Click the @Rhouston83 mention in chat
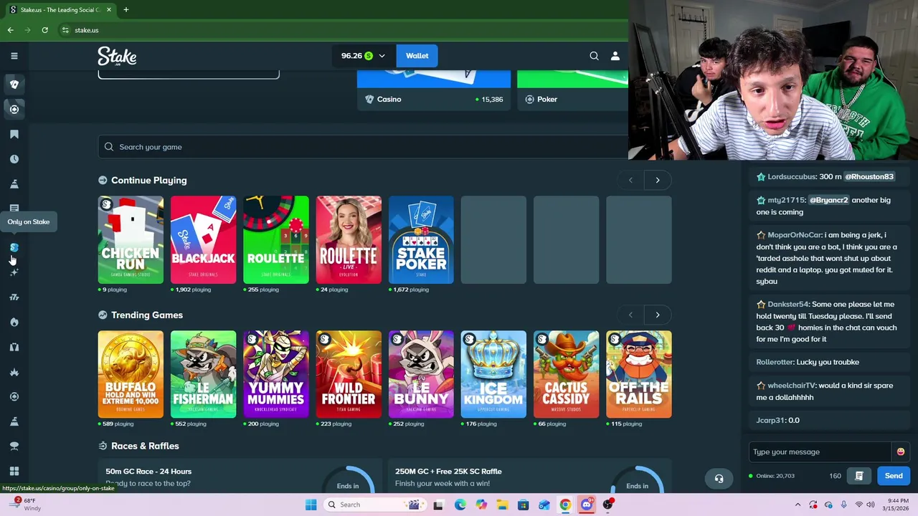918x516 pixels. (869, 176)
